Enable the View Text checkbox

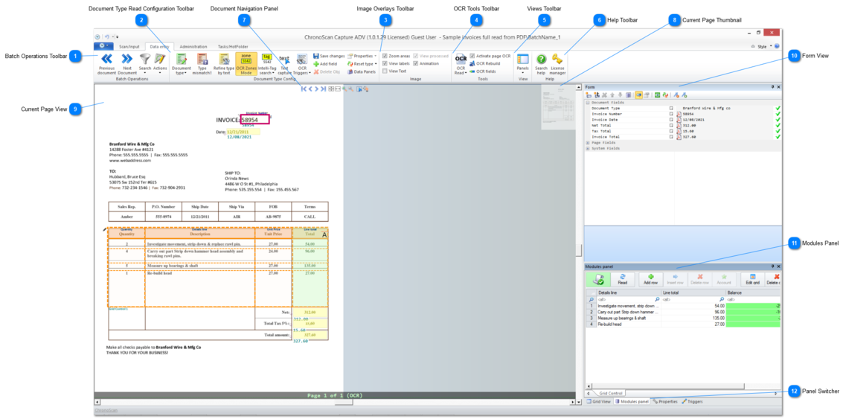coord(385,71)
